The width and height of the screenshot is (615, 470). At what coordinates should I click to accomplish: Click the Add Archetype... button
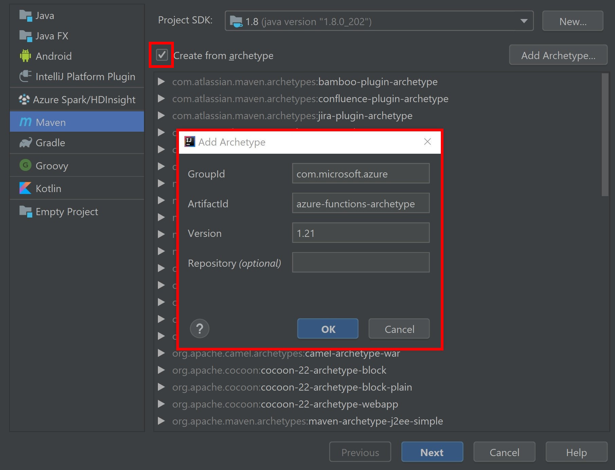558,55
